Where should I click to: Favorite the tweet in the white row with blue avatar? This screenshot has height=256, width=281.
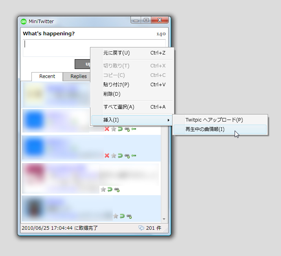pyautogui.click(x=114, y=129)
